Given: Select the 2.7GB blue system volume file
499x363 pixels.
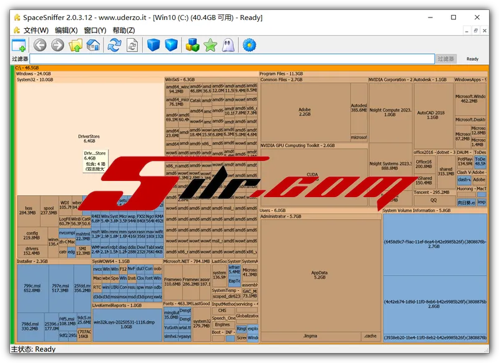Looking at the screenshot, I should tap(435, 244).
